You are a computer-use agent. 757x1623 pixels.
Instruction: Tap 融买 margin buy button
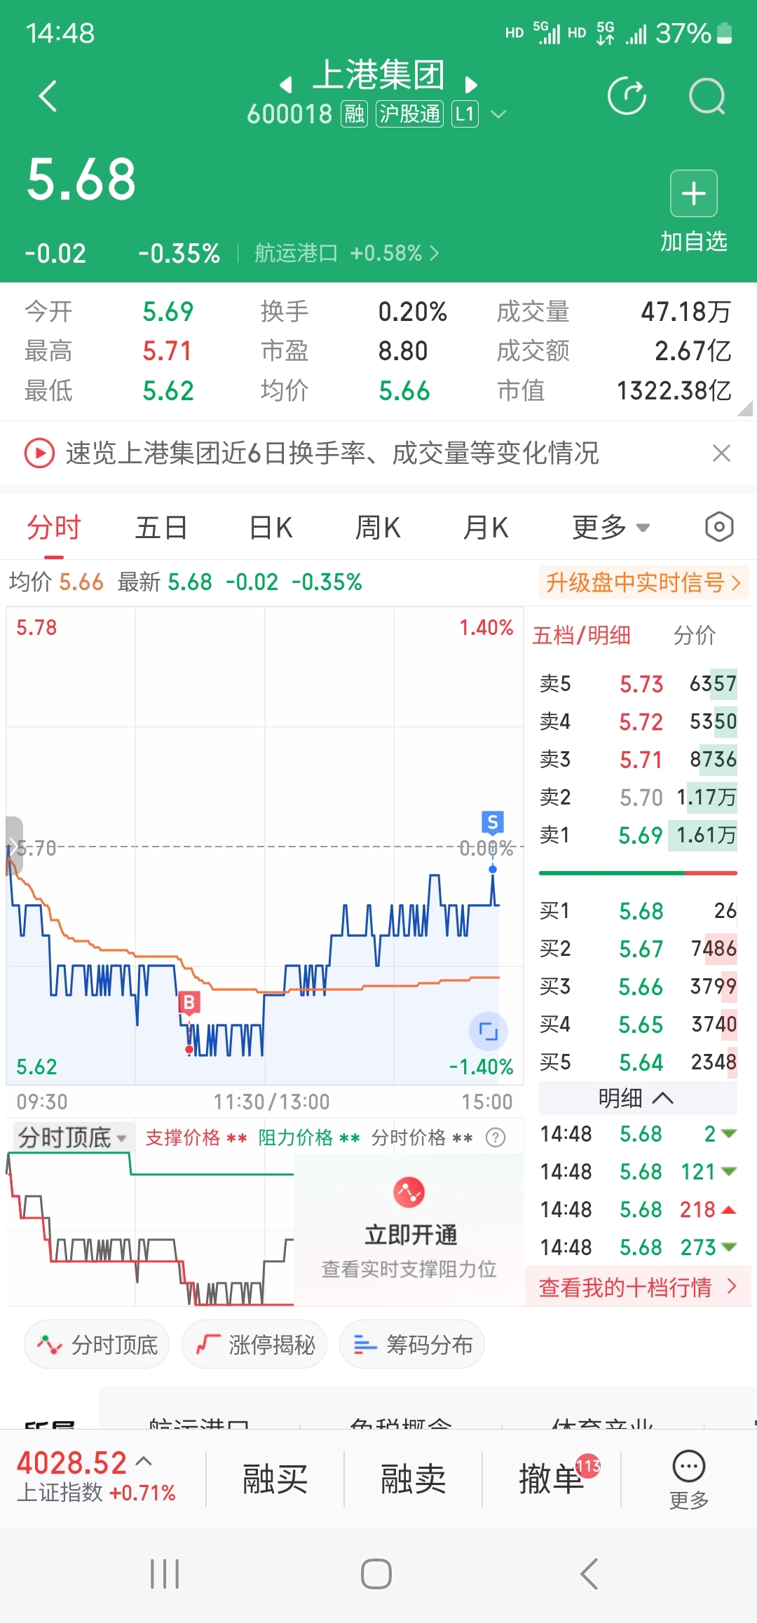click(x=275, y=1479)
